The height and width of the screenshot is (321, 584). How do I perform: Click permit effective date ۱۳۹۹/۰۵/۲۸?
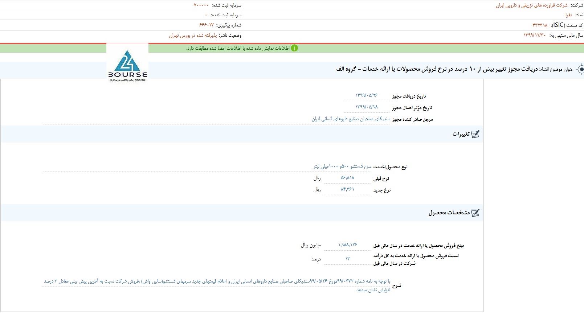[x=367, y=107]
